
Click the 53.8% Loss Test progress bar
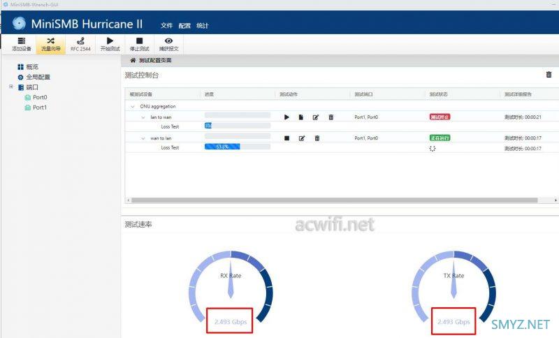pos(238,147)
